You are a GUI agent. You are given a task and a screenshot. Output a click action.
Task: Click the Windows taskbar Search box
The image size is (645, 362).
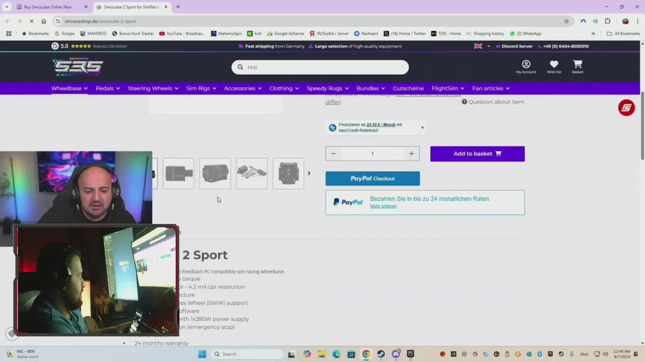tap(247, 354)
